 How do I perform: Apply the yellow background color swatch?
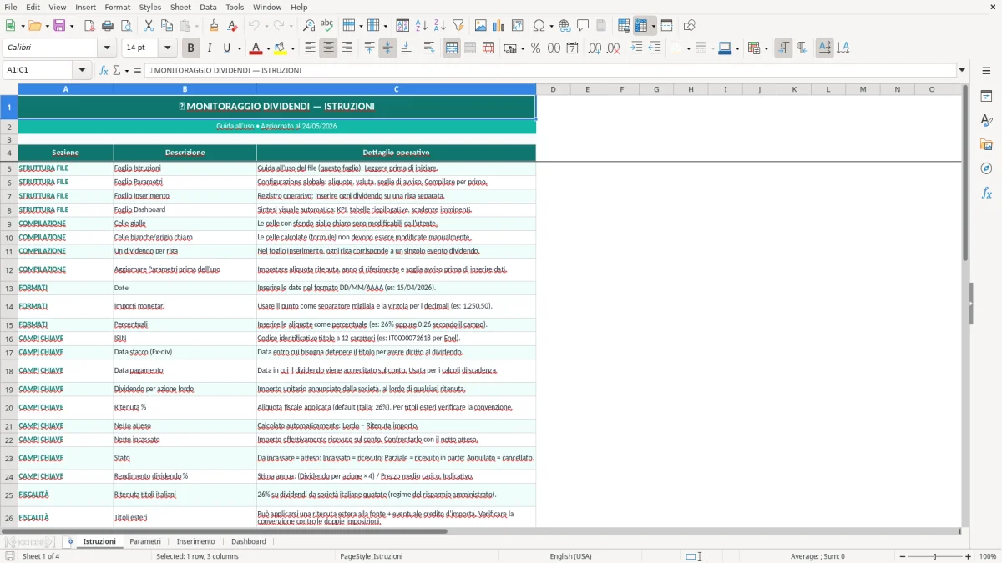tap(280, 48)
